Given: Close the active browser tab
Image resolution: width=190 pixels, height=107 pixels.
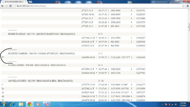Looking at the screenshot, I should [x=26, y=2].
